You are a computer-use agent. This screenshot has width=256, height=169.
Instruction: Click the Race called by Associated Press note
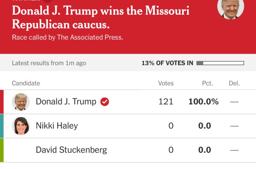coord(68,37)
